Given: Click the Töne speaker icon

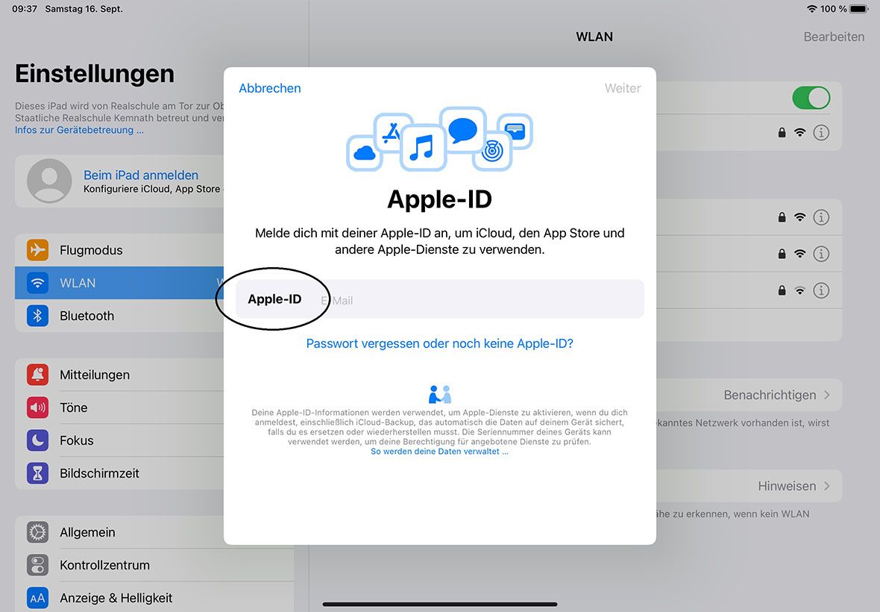Looking at the screenshot, I should [x=37, y=408].
